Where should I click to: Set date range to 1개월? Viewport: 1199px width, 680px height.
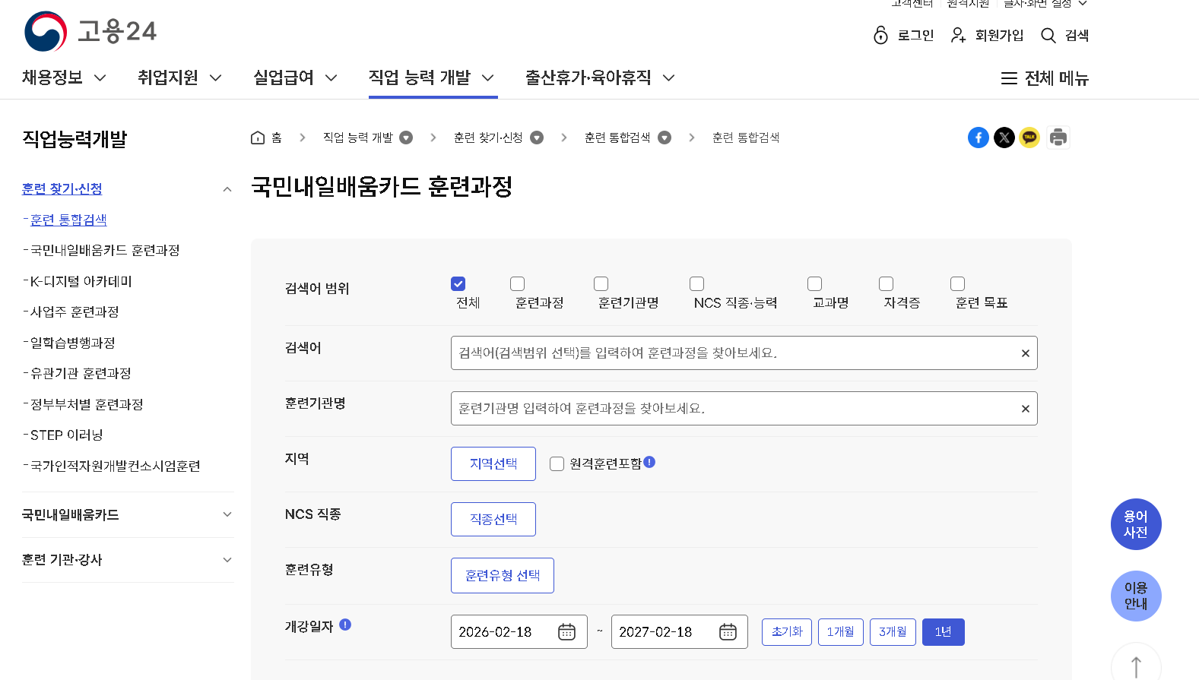(x=841, y=632)
